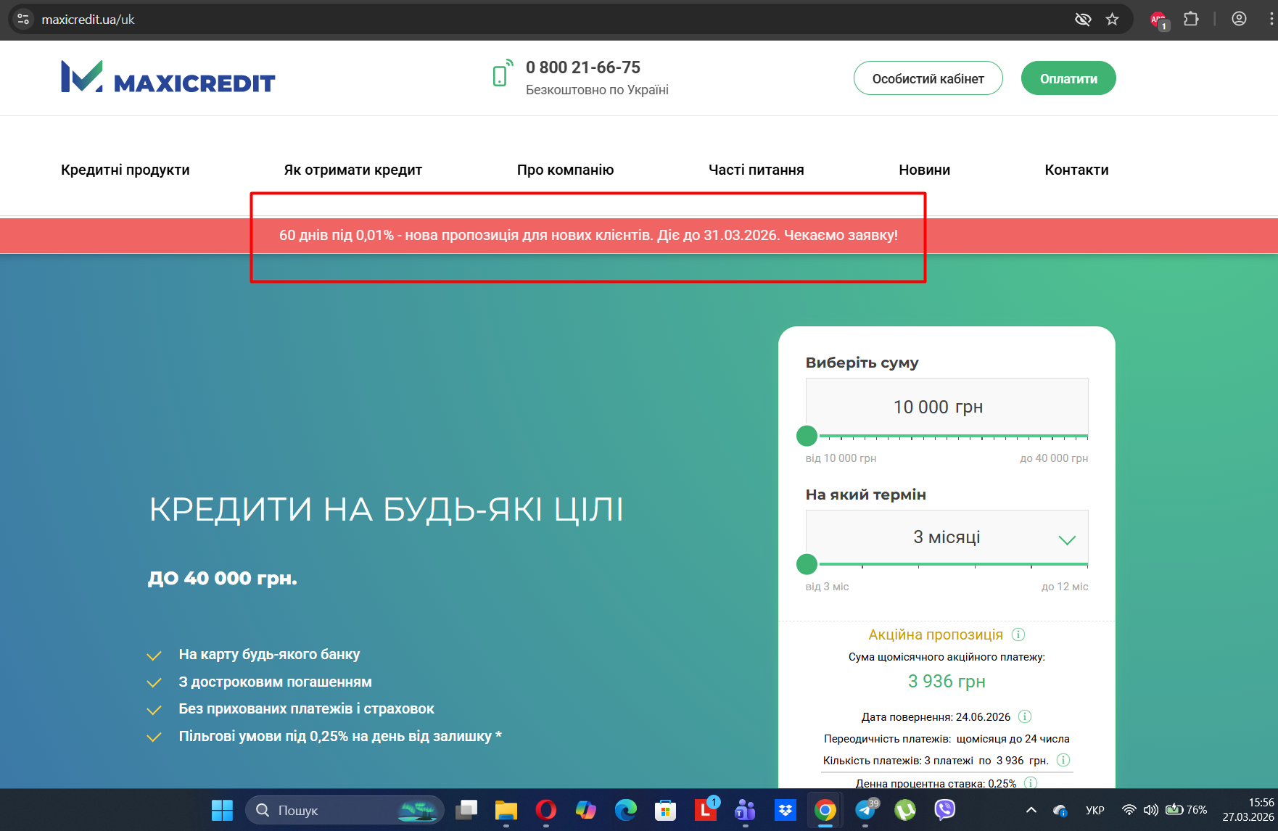Click the 3 936 грн payment amount
The height and width of the screenshot is (831, 1278).
947,682
